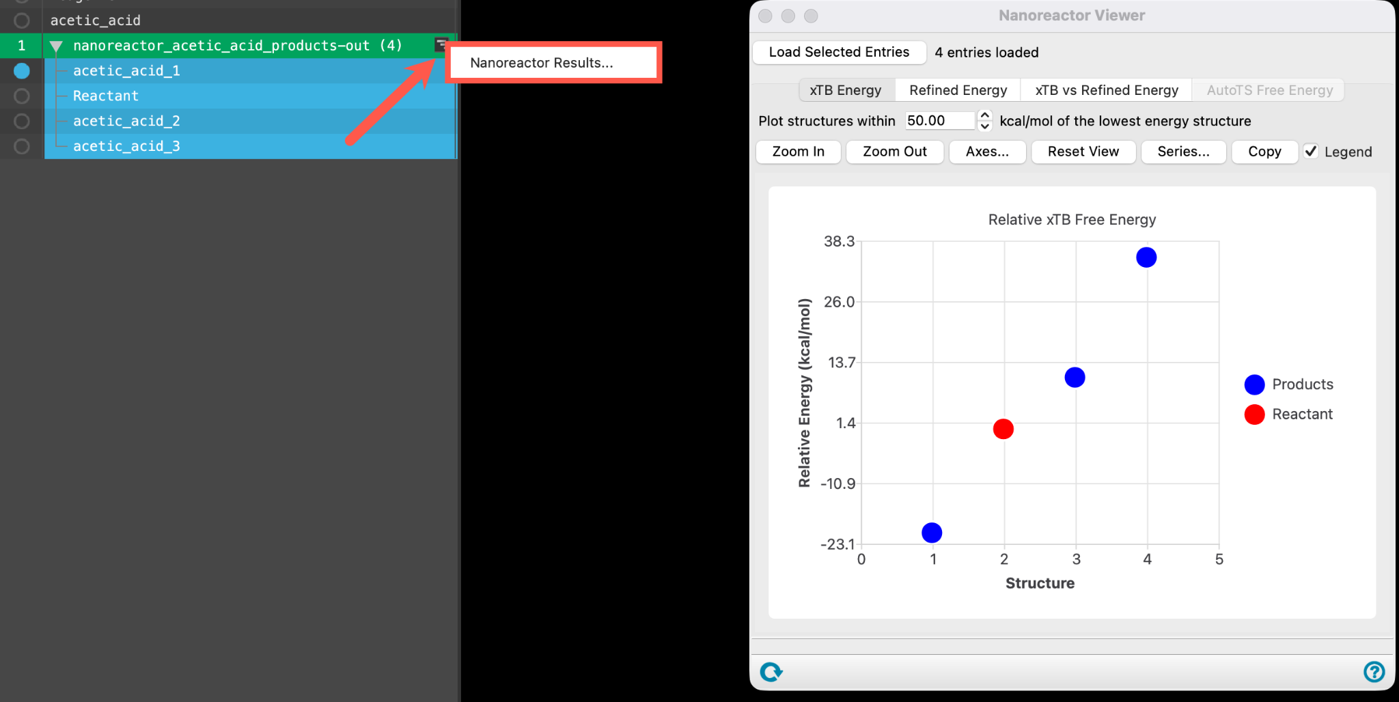Select the blue point at structure 3

(x=1075, y=377)
